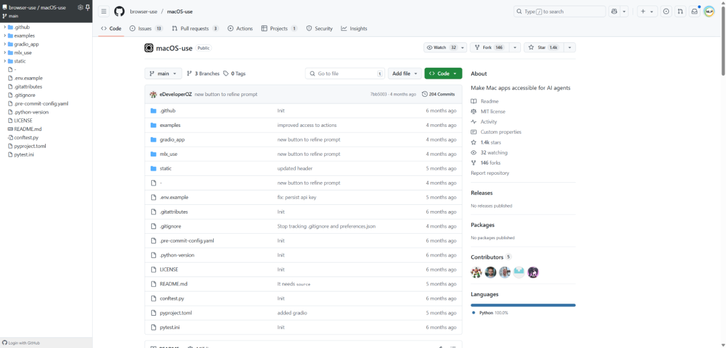The width and height of the screenshot is (726, 348).
Task: Open the Watch options dropdown arrow
Action: (x=463, y=48)
